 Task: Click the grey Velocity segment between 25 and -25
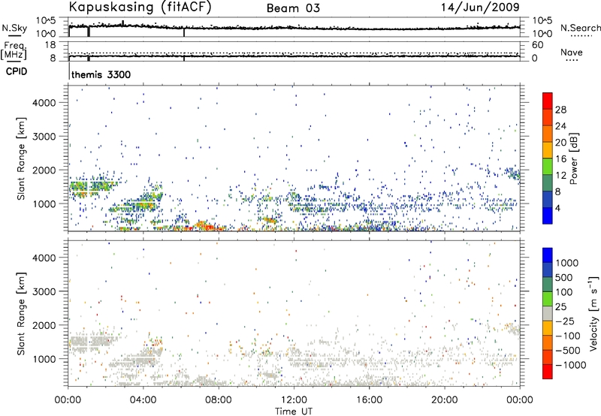pyautogui.click(x=548, y=313)
